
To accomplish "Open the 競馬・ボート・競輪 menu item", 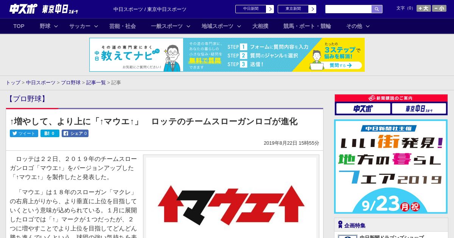I will point(307,26).
